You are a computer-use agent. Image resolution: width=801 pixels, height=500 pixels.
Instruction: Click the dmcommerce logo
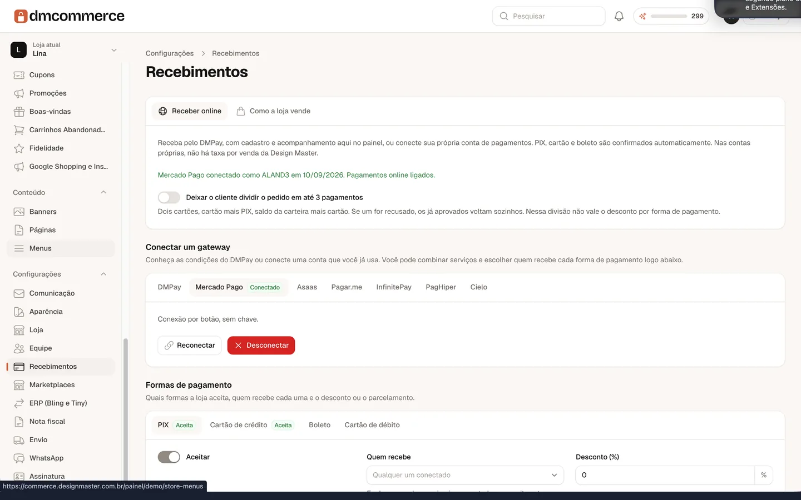(x=69, y=16)
